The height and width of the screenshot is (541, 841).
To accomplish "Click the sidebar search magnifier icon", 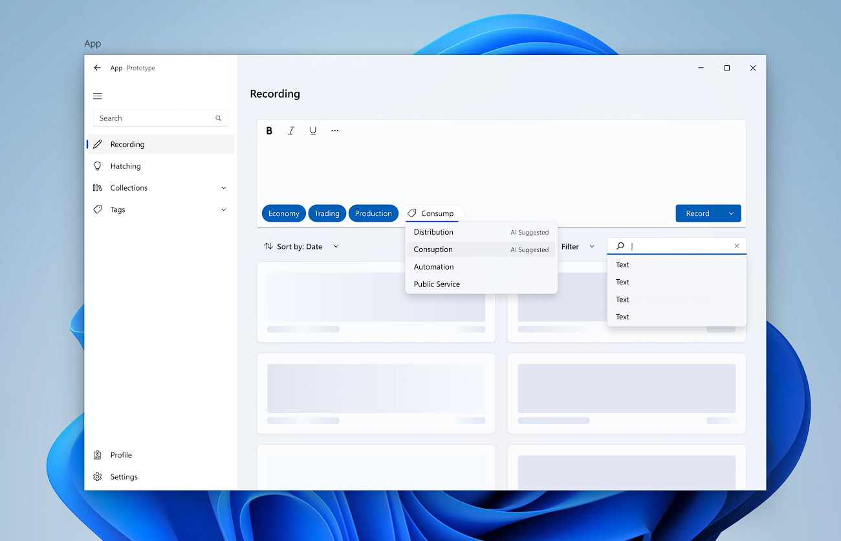I will [218, 118].
